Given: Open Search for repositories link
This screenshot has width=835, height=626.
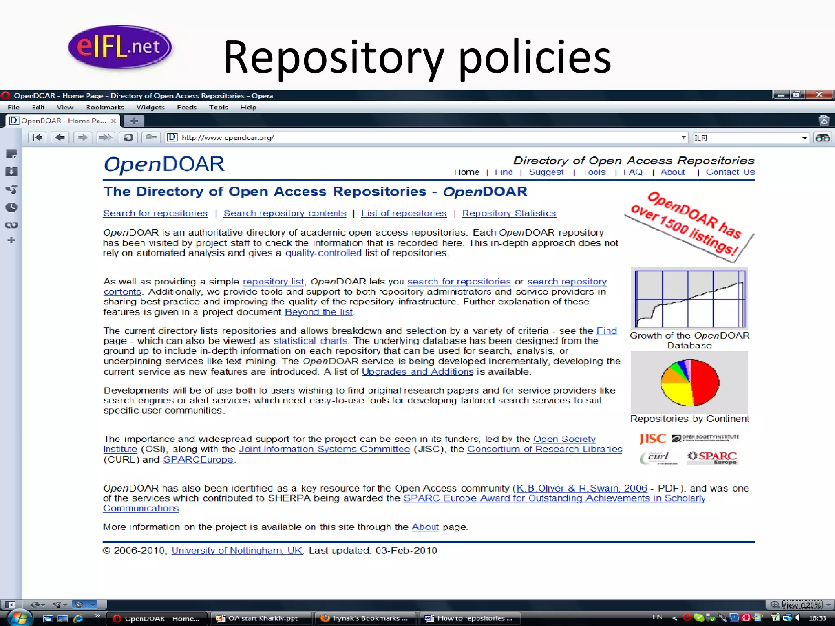Looking at the screenshot, I should [x=155, y=213].
